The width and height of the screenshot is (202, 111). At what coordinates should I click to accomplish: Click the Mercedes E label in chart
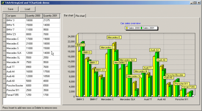pos(114,37)
